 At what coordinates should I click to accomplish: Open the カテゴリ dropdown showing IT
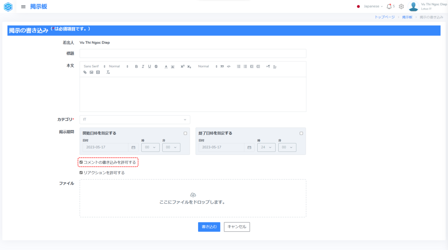coord(135,120)
